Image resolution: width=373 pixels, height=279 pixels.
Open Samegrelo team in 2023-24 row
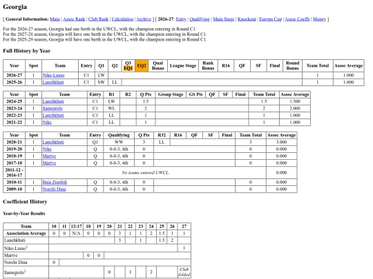pos(52,108)
